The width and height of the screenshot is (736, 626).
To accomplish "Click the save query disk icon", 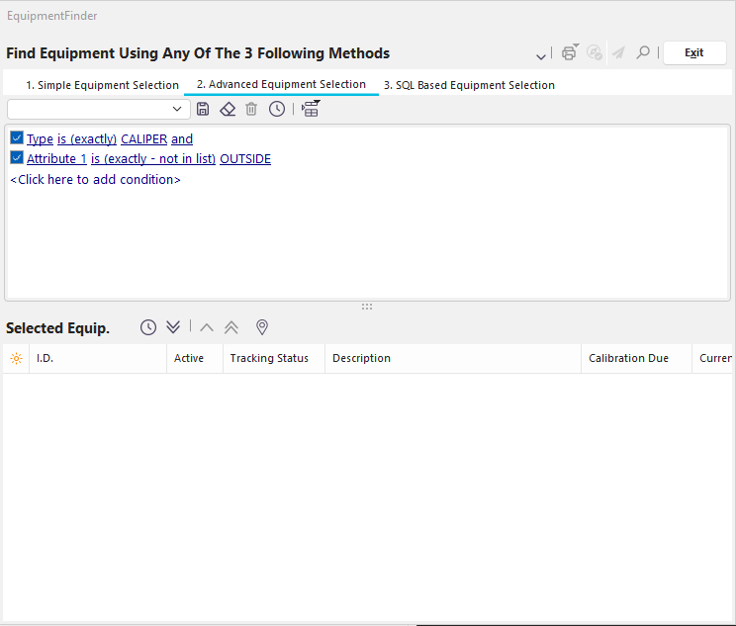I will pyautogui.click(x=203, y=109).
